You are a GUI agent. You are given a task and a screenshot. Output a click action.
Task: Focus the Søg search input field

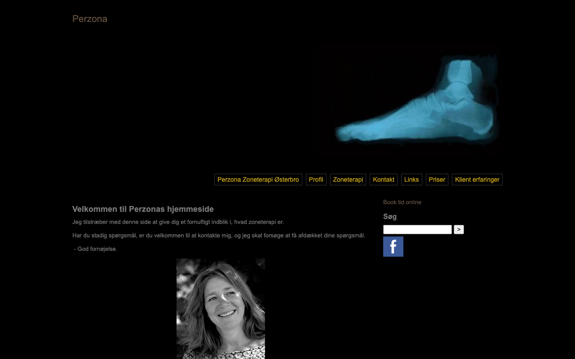coord(417,230)
